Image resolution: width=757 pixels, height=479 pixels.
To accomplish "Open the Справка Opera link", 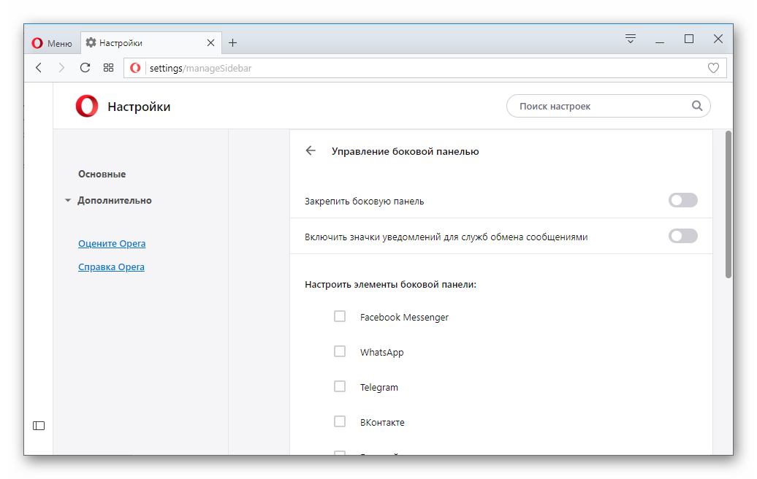I will 111,267.
